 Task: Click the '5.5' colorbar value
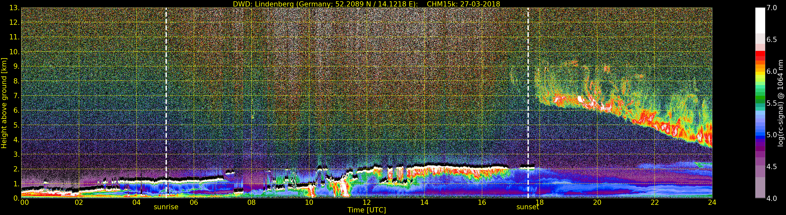tap(772, 103)
